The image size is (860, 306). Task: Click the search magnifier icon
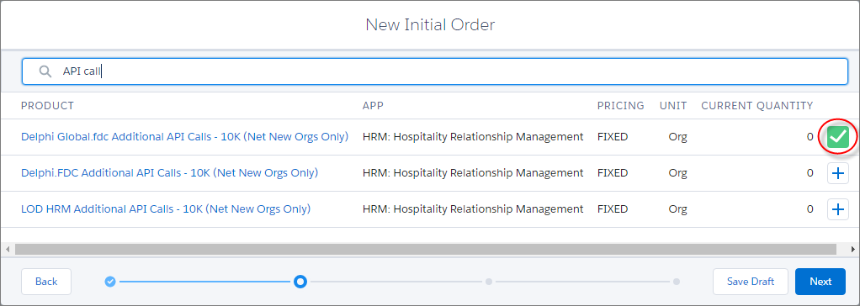pos(45,71)
